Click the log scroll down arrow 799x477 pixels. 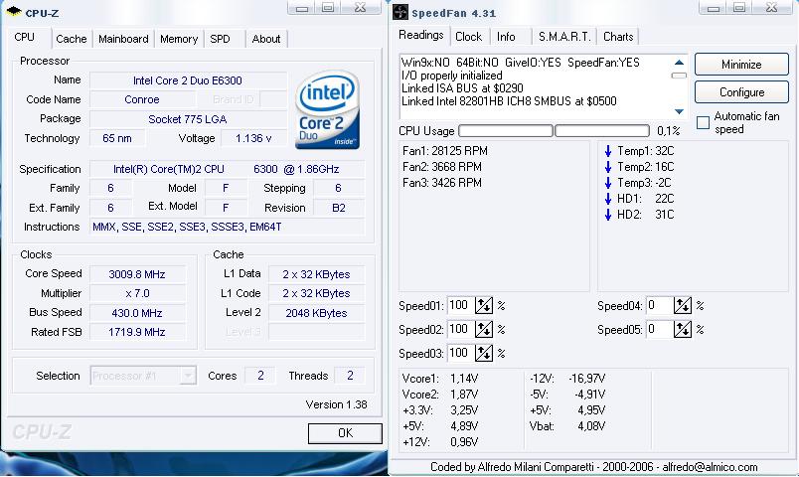(x=679, y=111)
